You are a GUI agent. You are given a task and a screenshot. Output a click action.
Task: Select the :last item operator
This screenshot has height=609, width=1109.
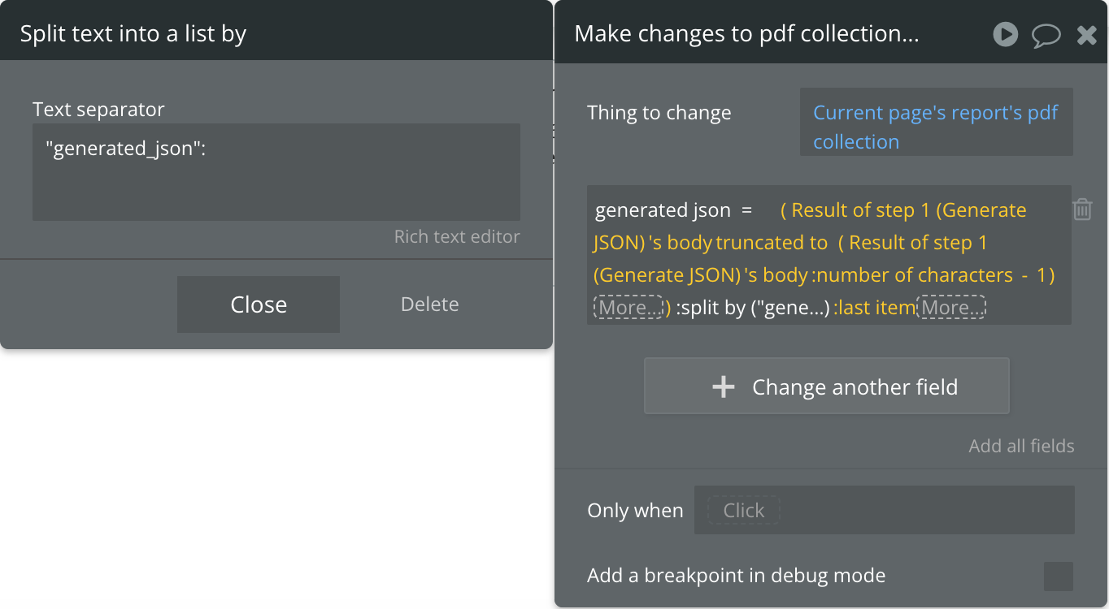(x=875, y=309)
